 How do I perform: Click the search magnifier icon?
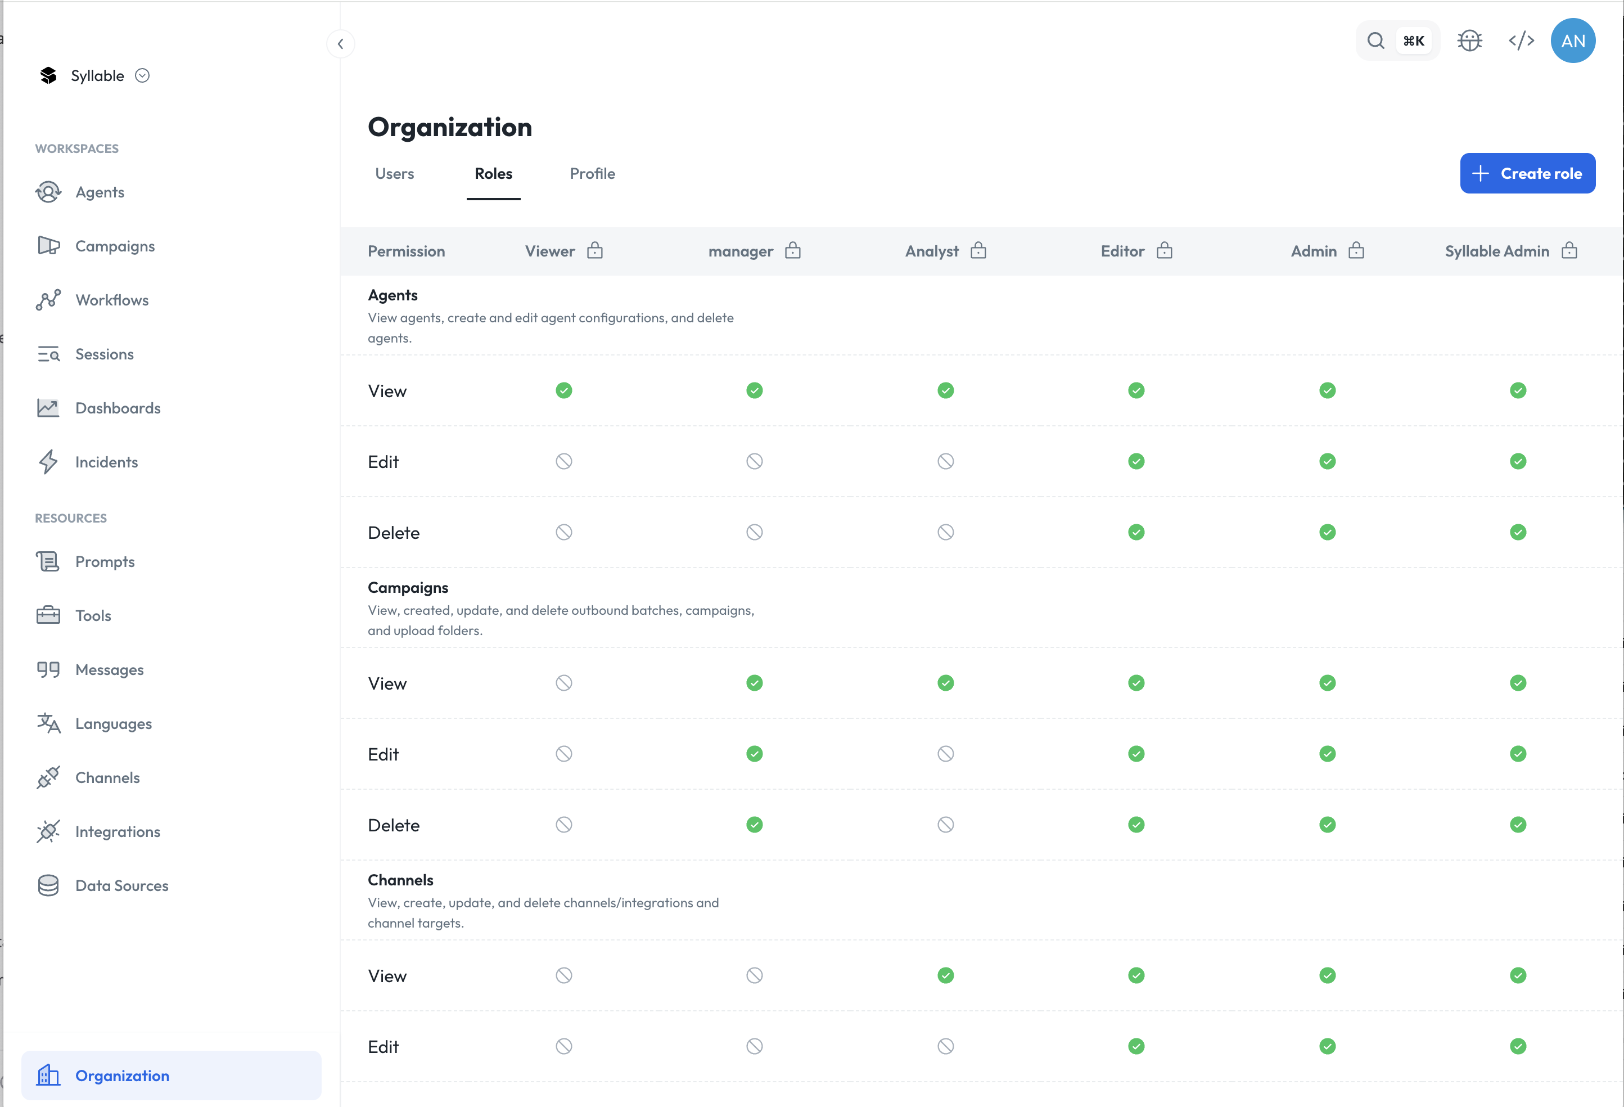coord(1375,40)
